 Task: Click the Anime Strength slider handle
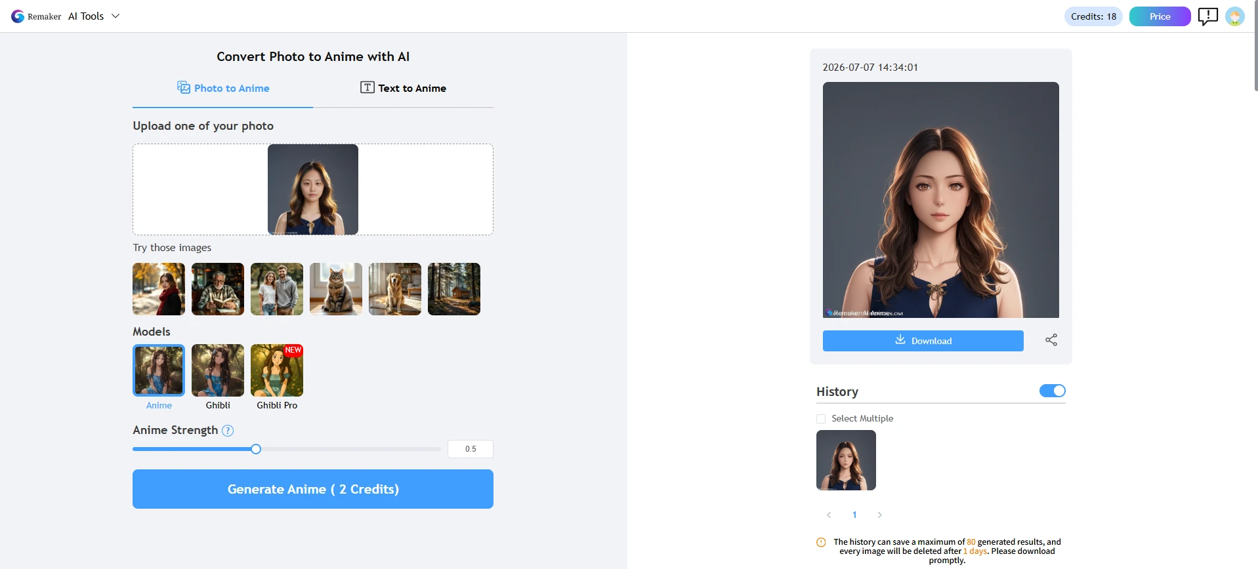pos(256,449)
